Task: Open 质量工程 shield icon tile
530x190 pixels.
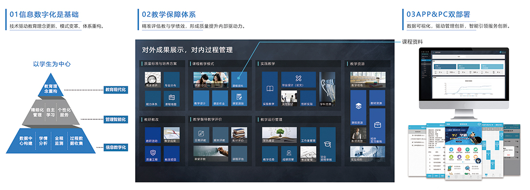Action: click(153, 154)
